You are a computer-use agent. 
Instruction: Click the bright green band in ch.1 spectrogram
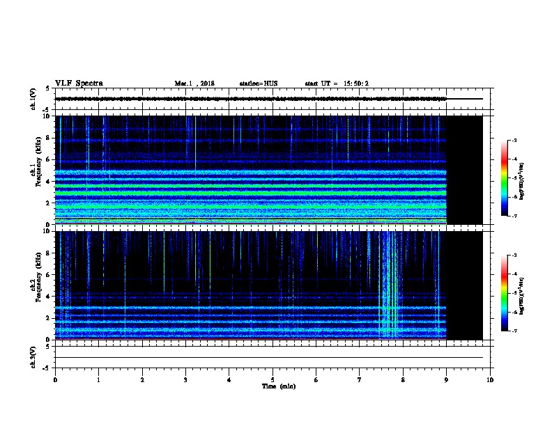pos(251,193)
